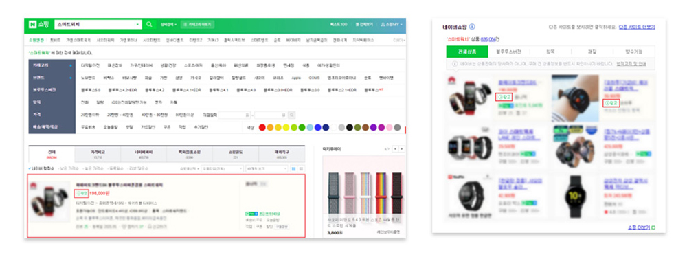The height and width of the screenshot is (257, 687).
Task: Click the price range search icon
Action: point(292,115)
